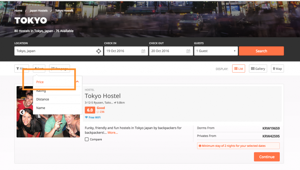This screenshot has width=300, height=170.
Task: Click Continue for Tokyo Hostel
Action: tap(267, 157)
